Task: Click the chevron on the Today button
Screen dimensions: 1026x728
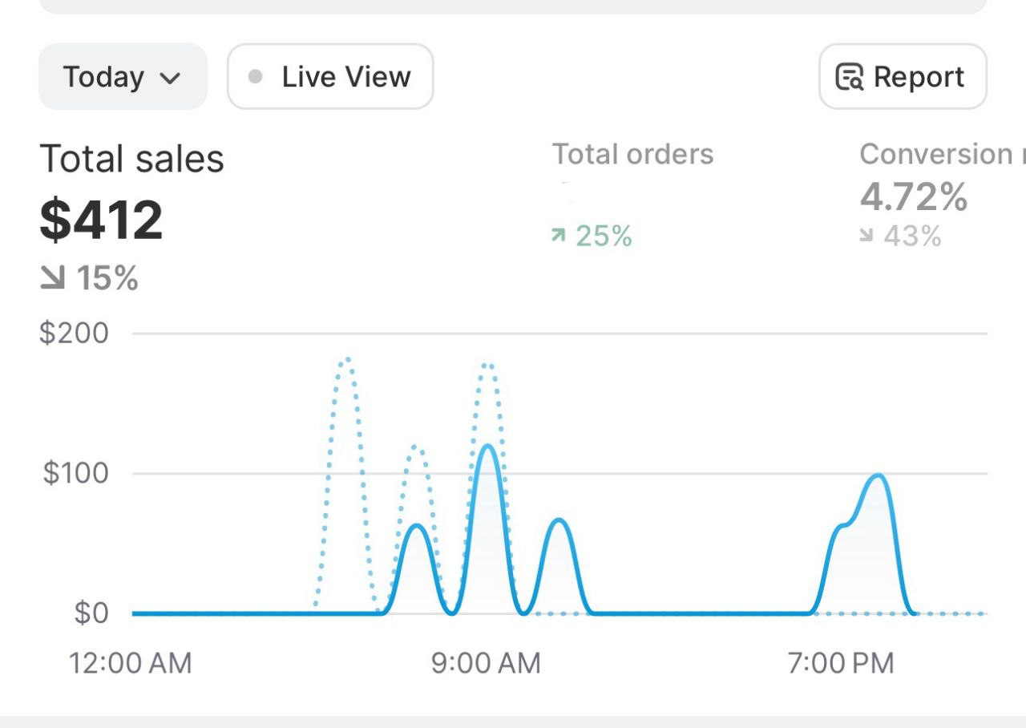Action: [172, 78]
